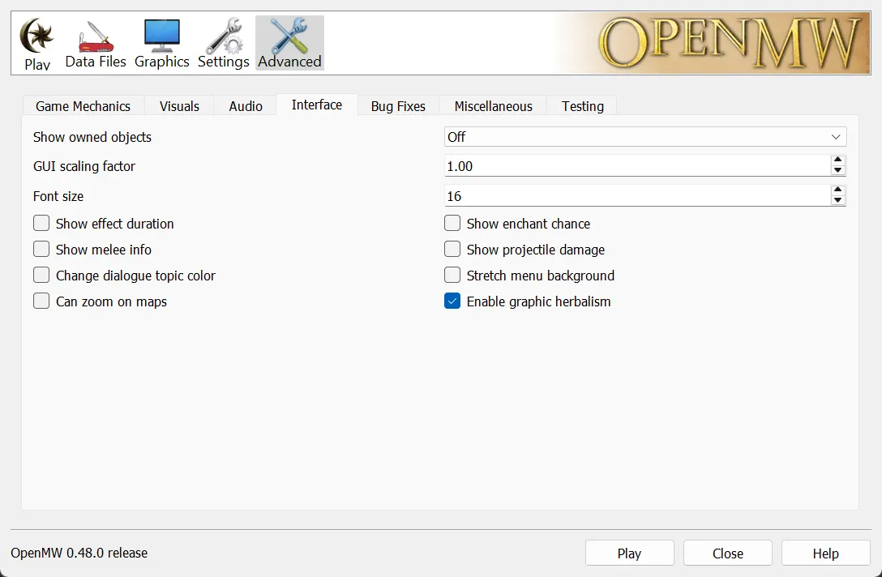This screenshot has height=577, width=882.
Task: Expand the Show owned objects dropdown
Action: [x=645, y=137]
